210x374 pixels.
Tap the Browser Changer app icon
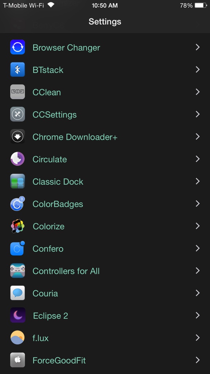17,47
